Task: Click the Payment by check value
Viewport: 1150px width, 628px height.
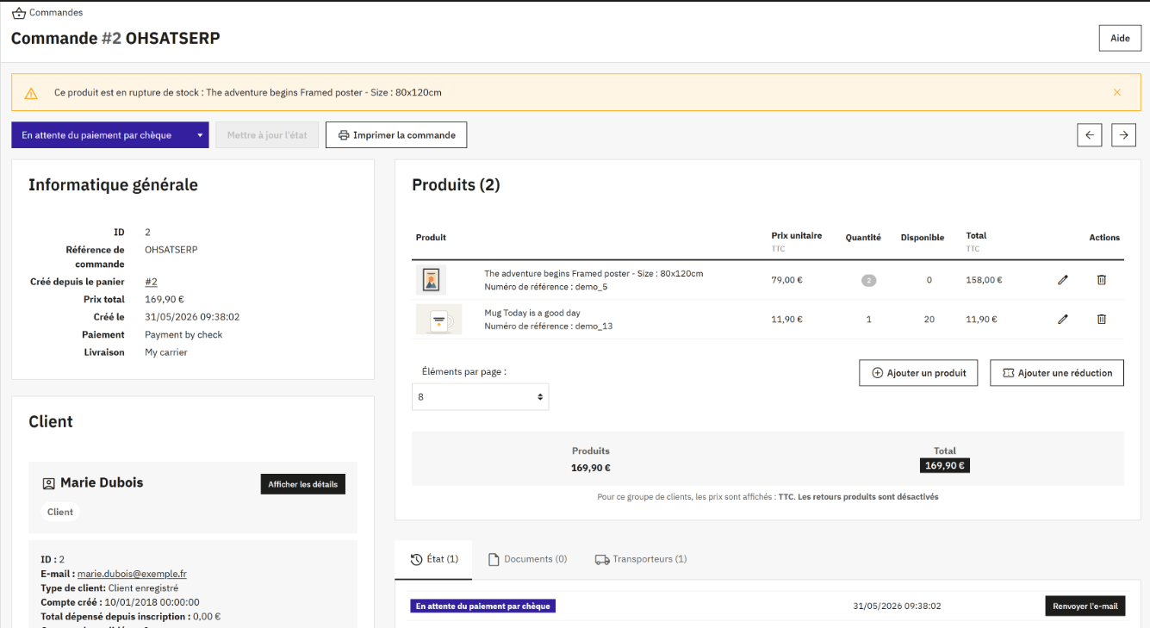Action: click(x=183, y=335)
